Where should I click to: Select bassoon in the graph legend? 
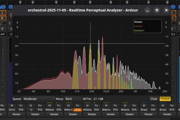pyautogui.click(x=139, y=30)
